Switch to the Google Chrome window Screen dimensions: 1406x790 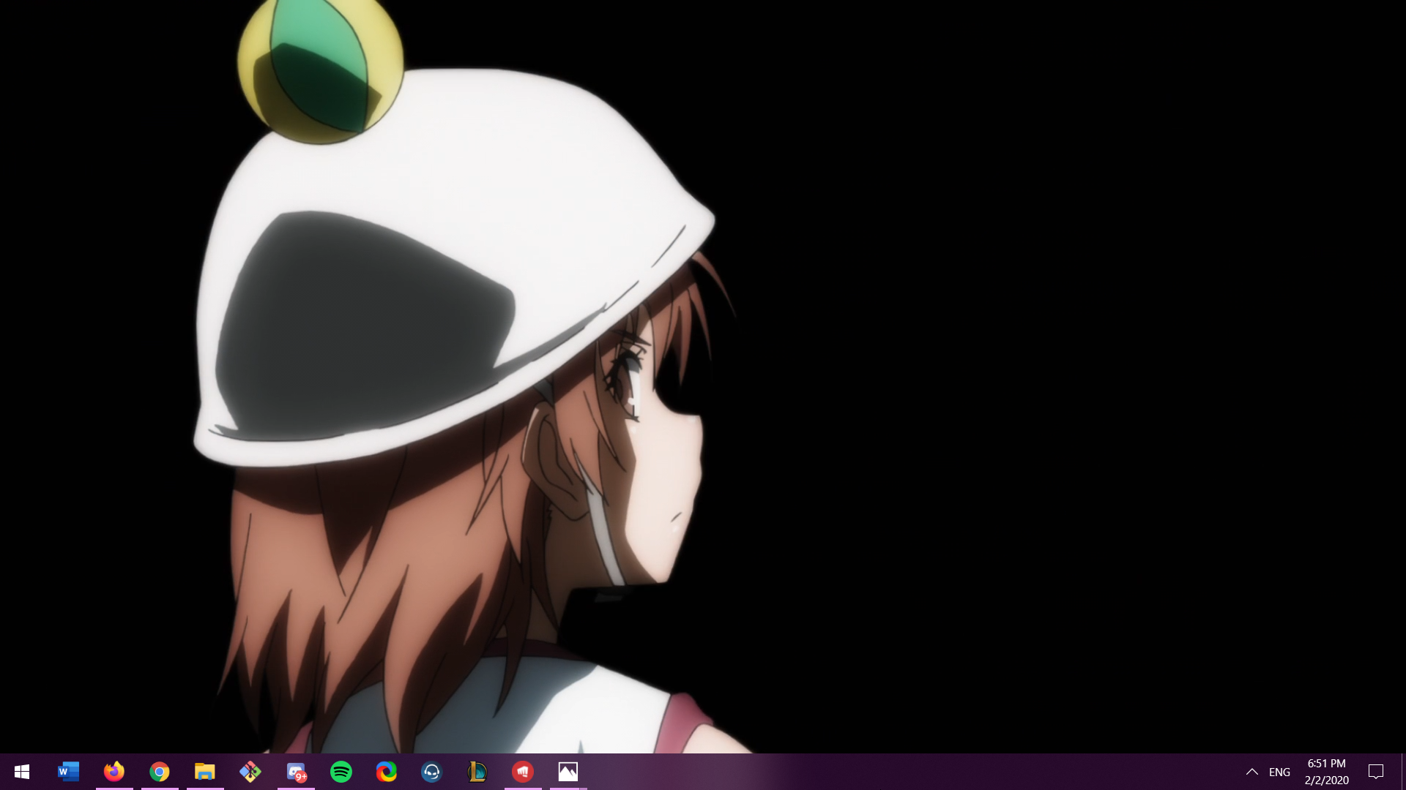click(160, 772)
